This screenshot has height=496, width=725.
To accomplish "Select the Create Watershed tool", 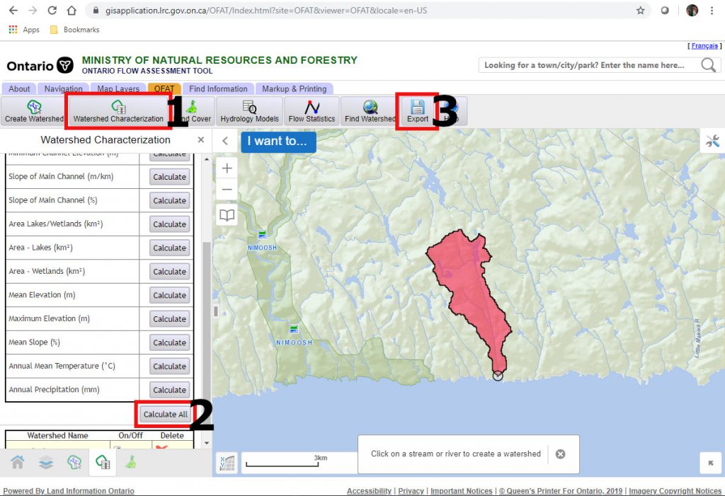I will coord(33,110).
